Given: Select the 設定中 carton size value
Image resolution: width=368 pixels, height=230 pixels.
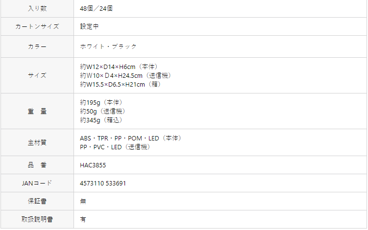Looking at the screenshot, I should pos(89,26).
